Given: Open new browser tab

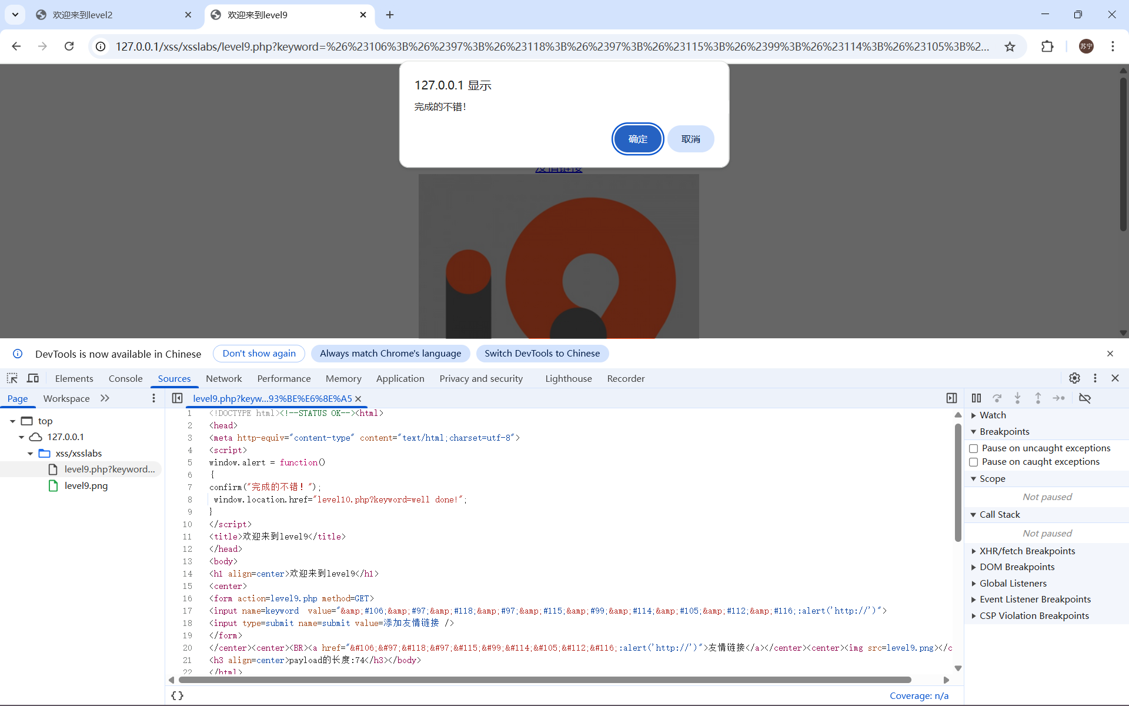Looking at the screenshot, I should click(x=390, y=15).
